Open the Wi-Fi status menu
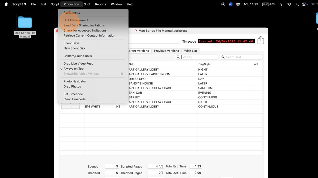Viewport: 318px width, 178px height. [x=289, y=4]
